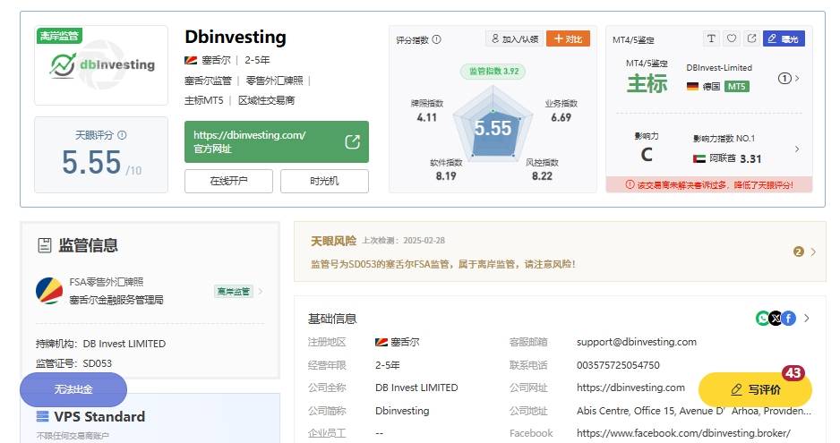Click the UAE flag next to 阿联酋
840x443 pixels.
point(699,158)
